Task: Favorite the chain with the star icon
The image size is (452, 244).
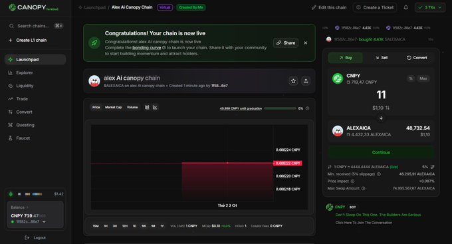Action: coord(293,81)
